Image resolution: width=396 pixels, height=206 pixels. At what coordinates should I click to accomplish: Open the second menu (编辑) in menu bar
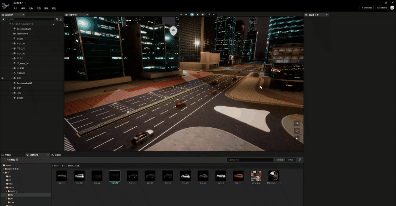(23, 8)
